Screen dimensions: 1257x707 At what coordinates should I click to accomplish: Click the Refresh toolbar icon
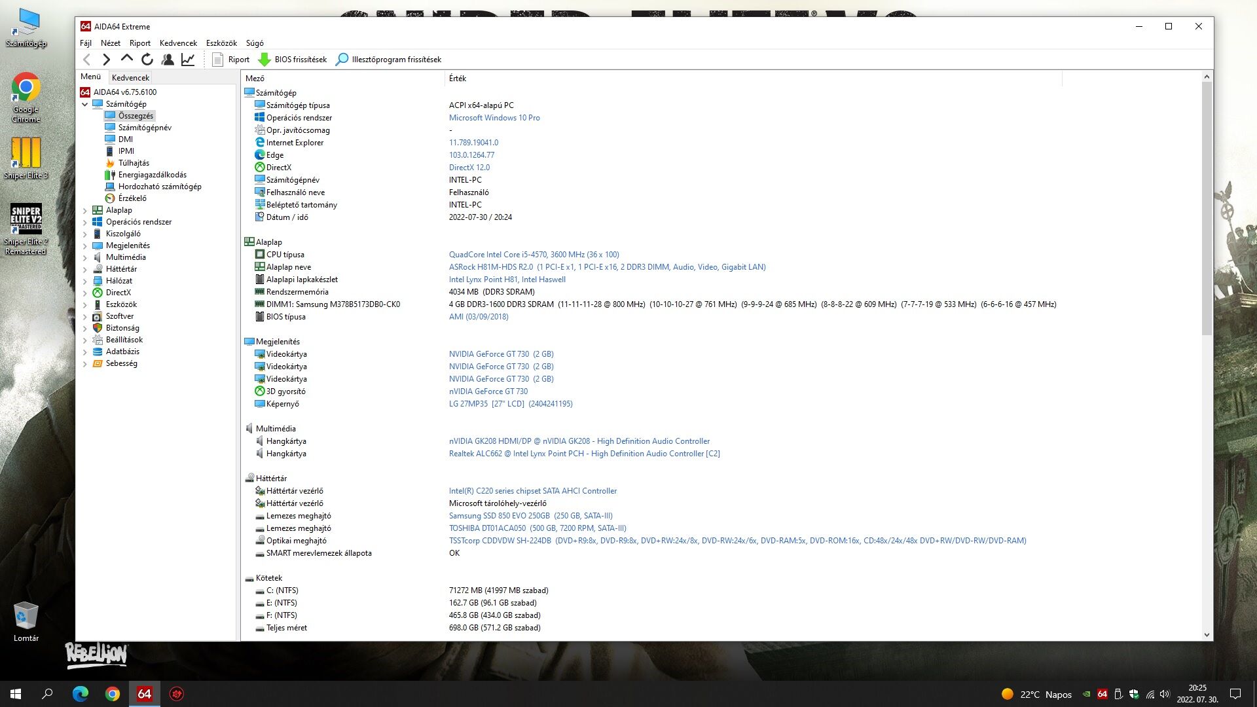[x=147, y=60]
